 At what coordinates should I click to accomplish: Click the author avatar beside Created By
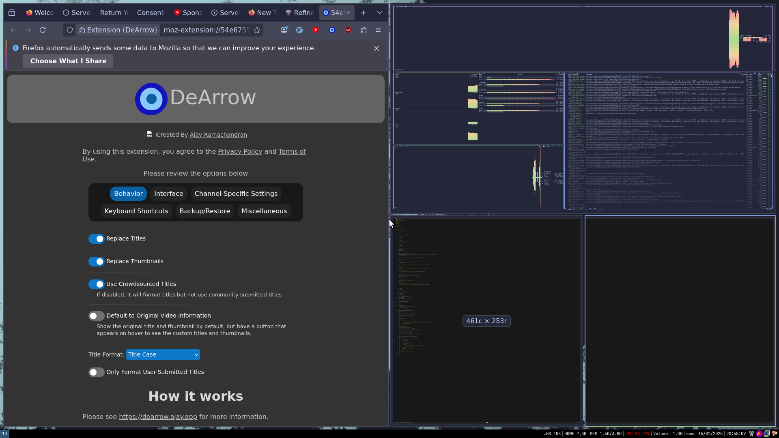(150, 135)
